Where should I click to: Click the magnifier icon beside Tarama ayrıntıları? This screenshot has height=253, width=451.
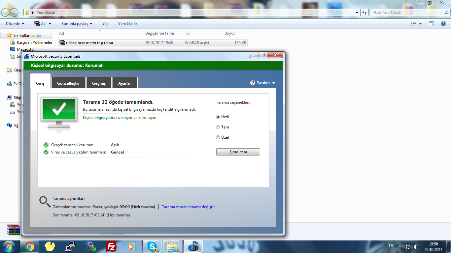click(x=45, y=202)
